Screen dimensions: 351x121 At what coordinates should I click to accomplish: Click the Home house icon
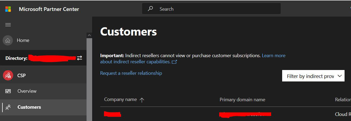coord(8,40)
